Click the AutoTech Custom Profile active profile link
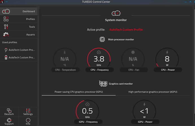This screenshot has height=126, width=195. pos(126,30)
